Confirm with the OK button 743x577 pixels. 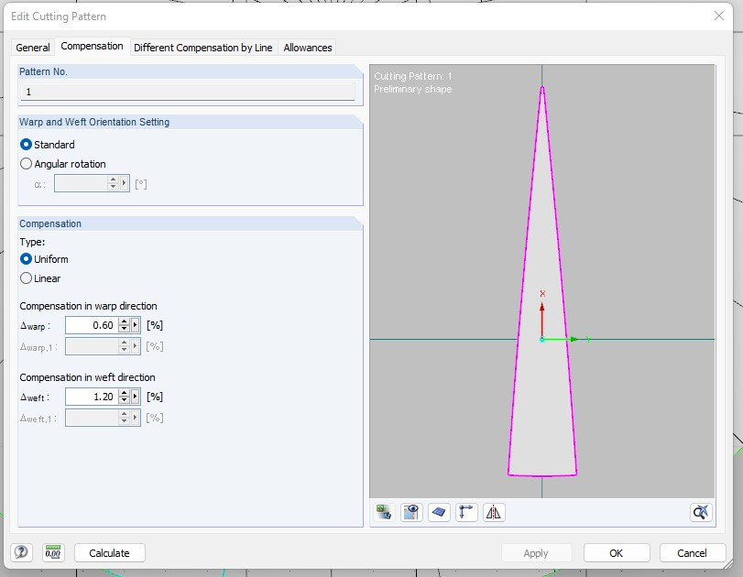click(616, 553)
